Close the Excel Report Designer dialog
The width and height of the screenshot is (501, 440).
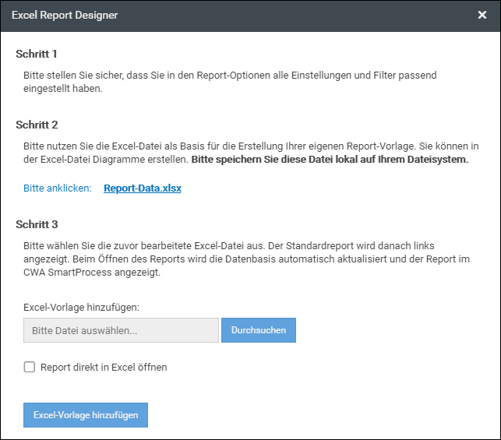(482, 15)
